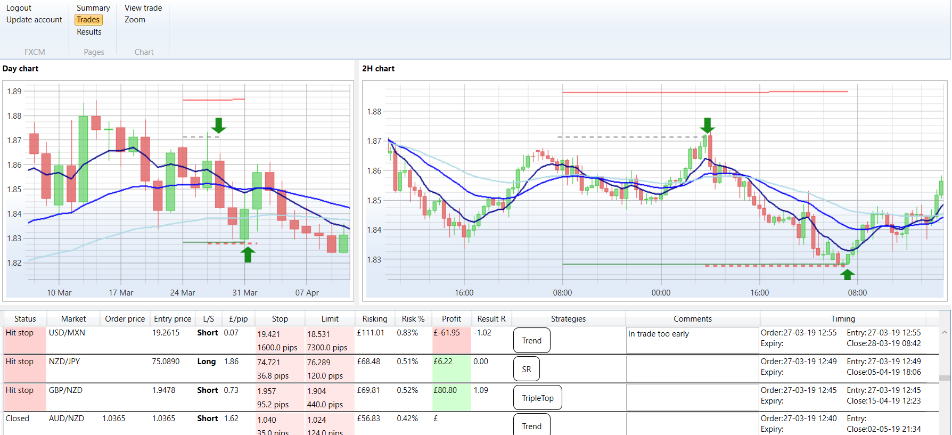
Task: Open the Results page
Action: [x=89, y=32]
